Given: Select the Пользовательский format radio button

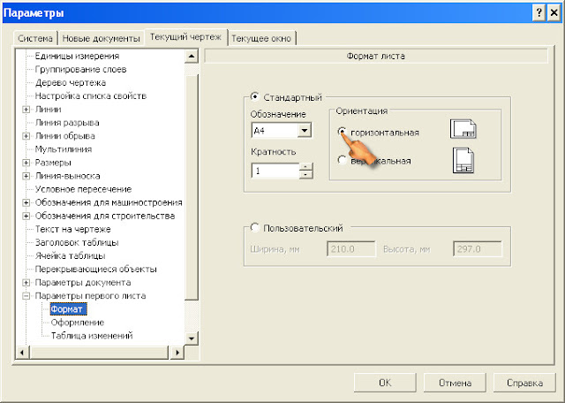Looking at the screenshot, I should coord(255,228).
